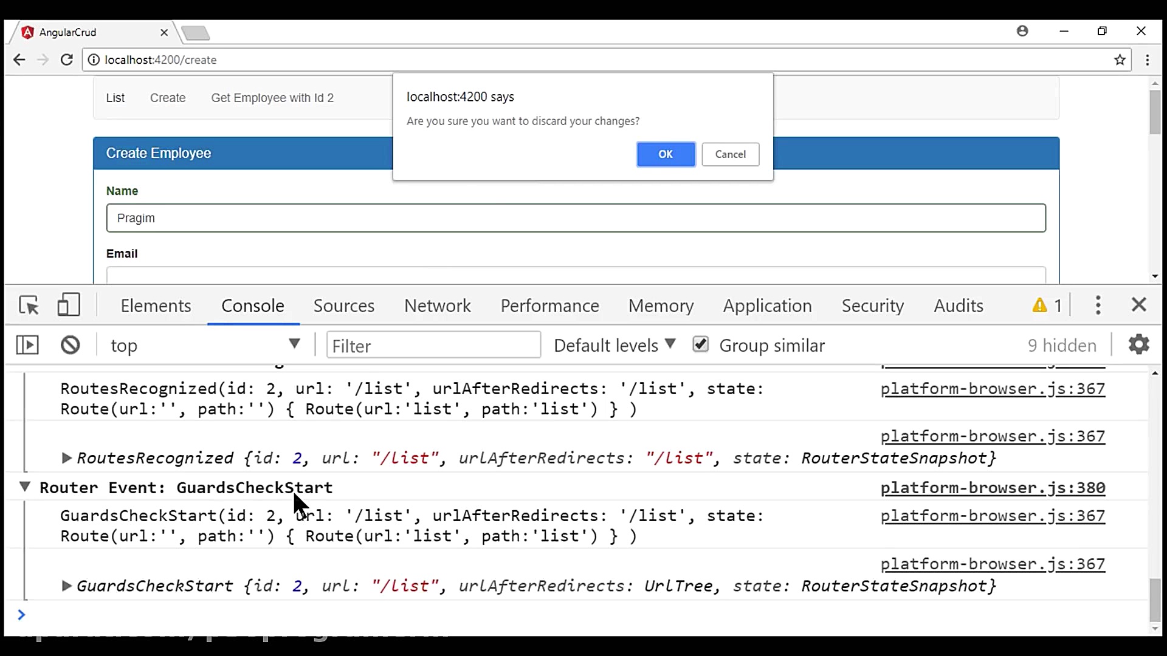Switch to the Network panel
The height and width of the screenshot is (656, 1167).
click(438, 306)
